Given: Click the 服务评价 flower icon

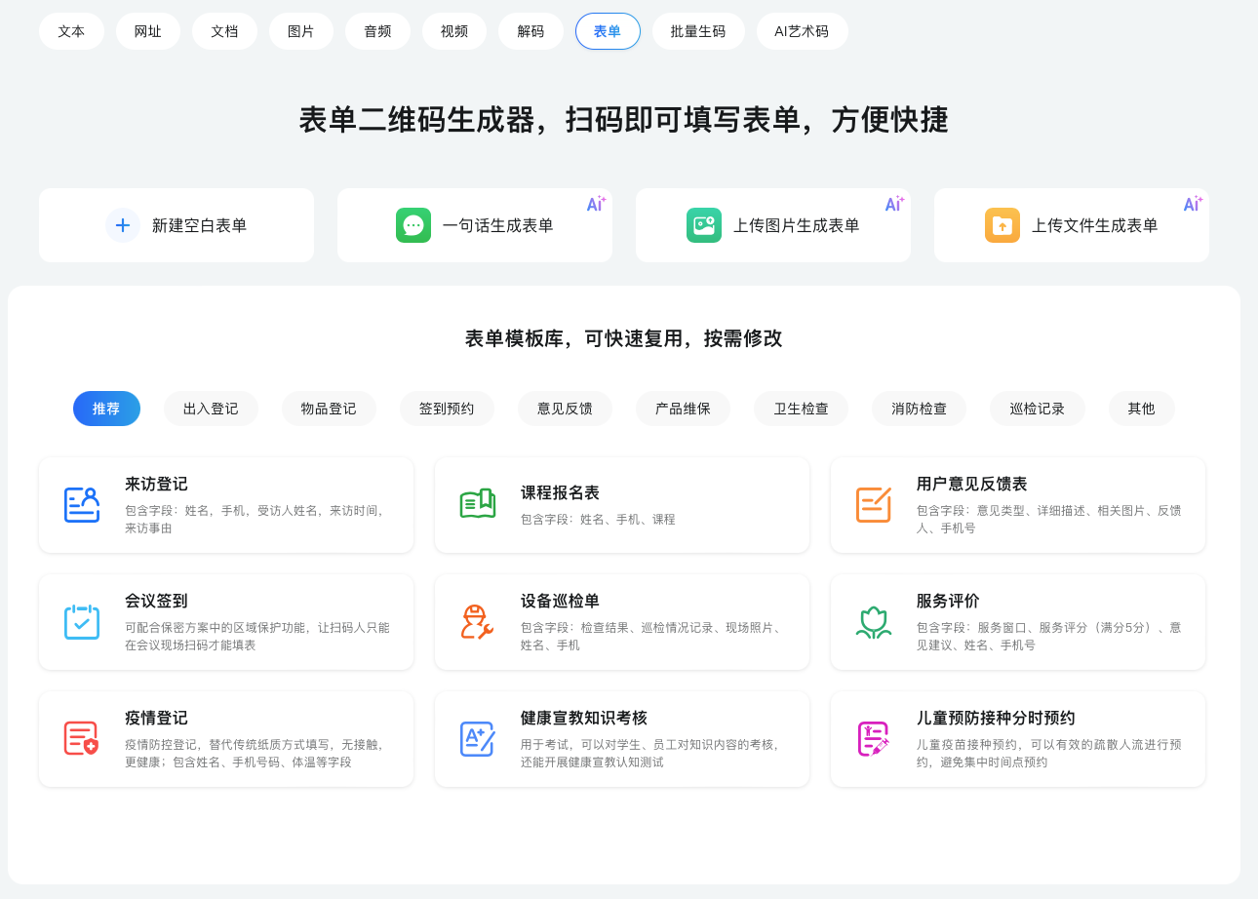Looking at the screenshot, I should click(874, 622).
